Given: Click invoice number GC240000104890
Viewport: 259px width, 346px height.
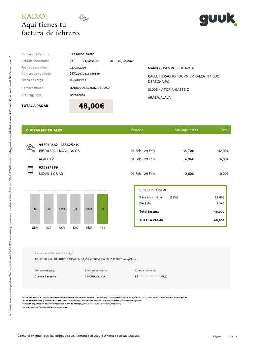Looking at the screenshot, I should [x=82, y=54].
